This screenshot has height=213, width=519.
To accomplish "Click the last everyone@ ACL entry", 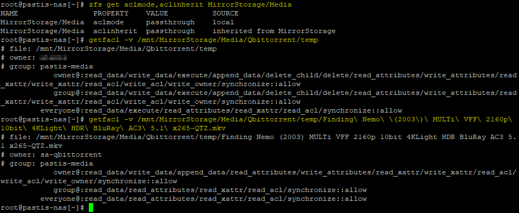I will tap(204, 199).
